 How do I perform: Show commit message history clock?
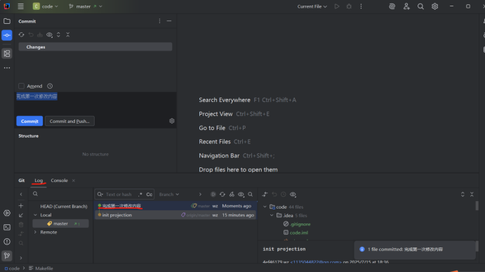point(50,86)
